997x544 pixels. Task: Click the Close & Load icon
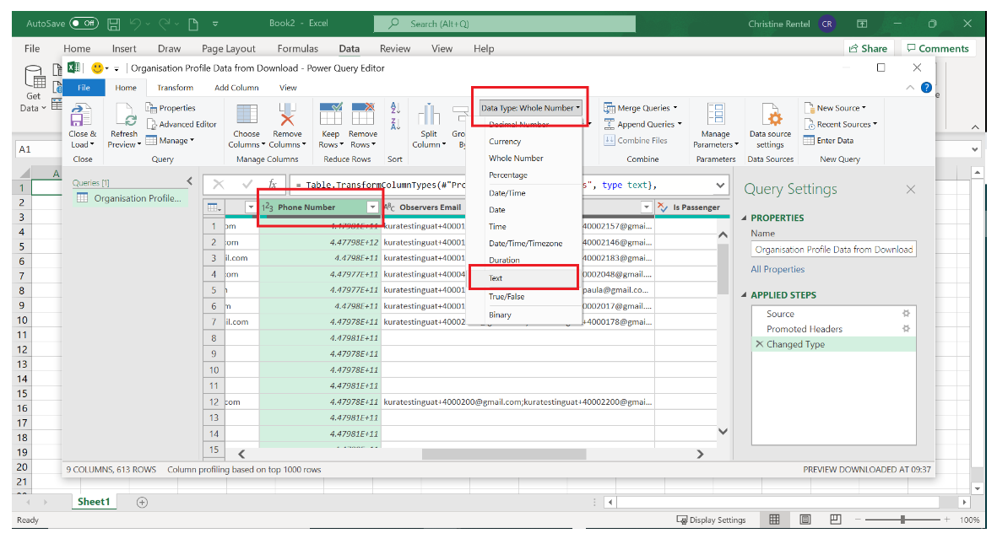coord(81,116)
